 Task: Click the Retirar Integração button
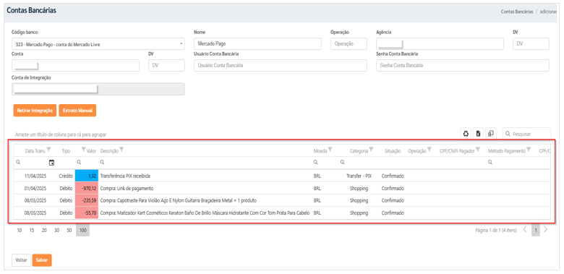(35, 111)
